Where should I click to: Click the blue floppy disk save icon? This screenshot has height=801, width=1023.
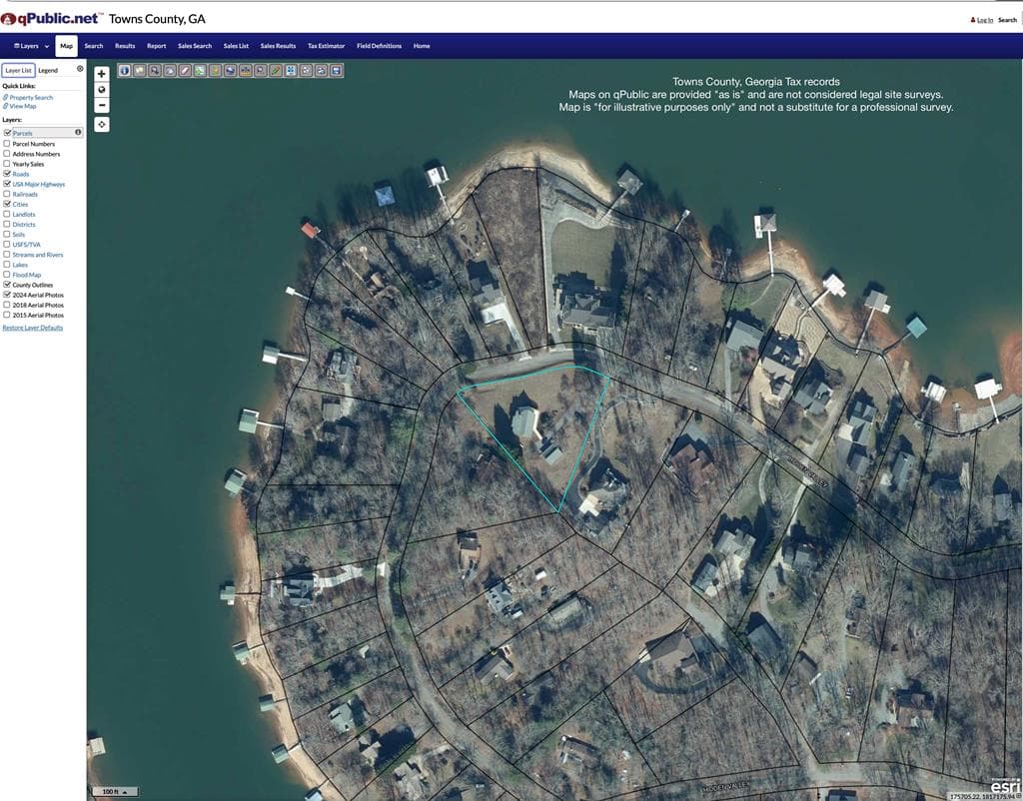click(x=336, y=71)
